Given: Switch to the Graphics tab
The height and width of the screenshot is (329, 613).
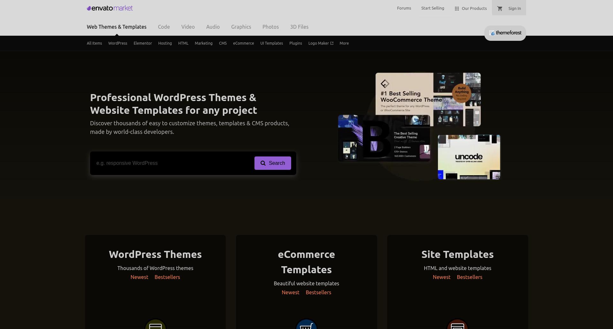Looking at the screenshot, I should coord(241,27).
